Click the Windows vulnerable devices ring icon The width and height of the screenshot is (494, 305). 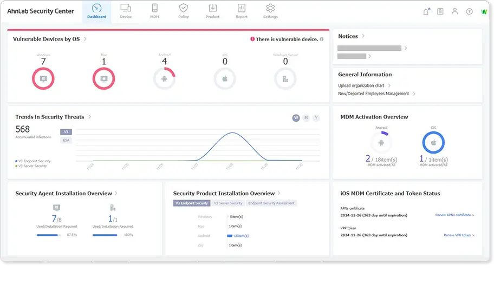click(43, 78)
